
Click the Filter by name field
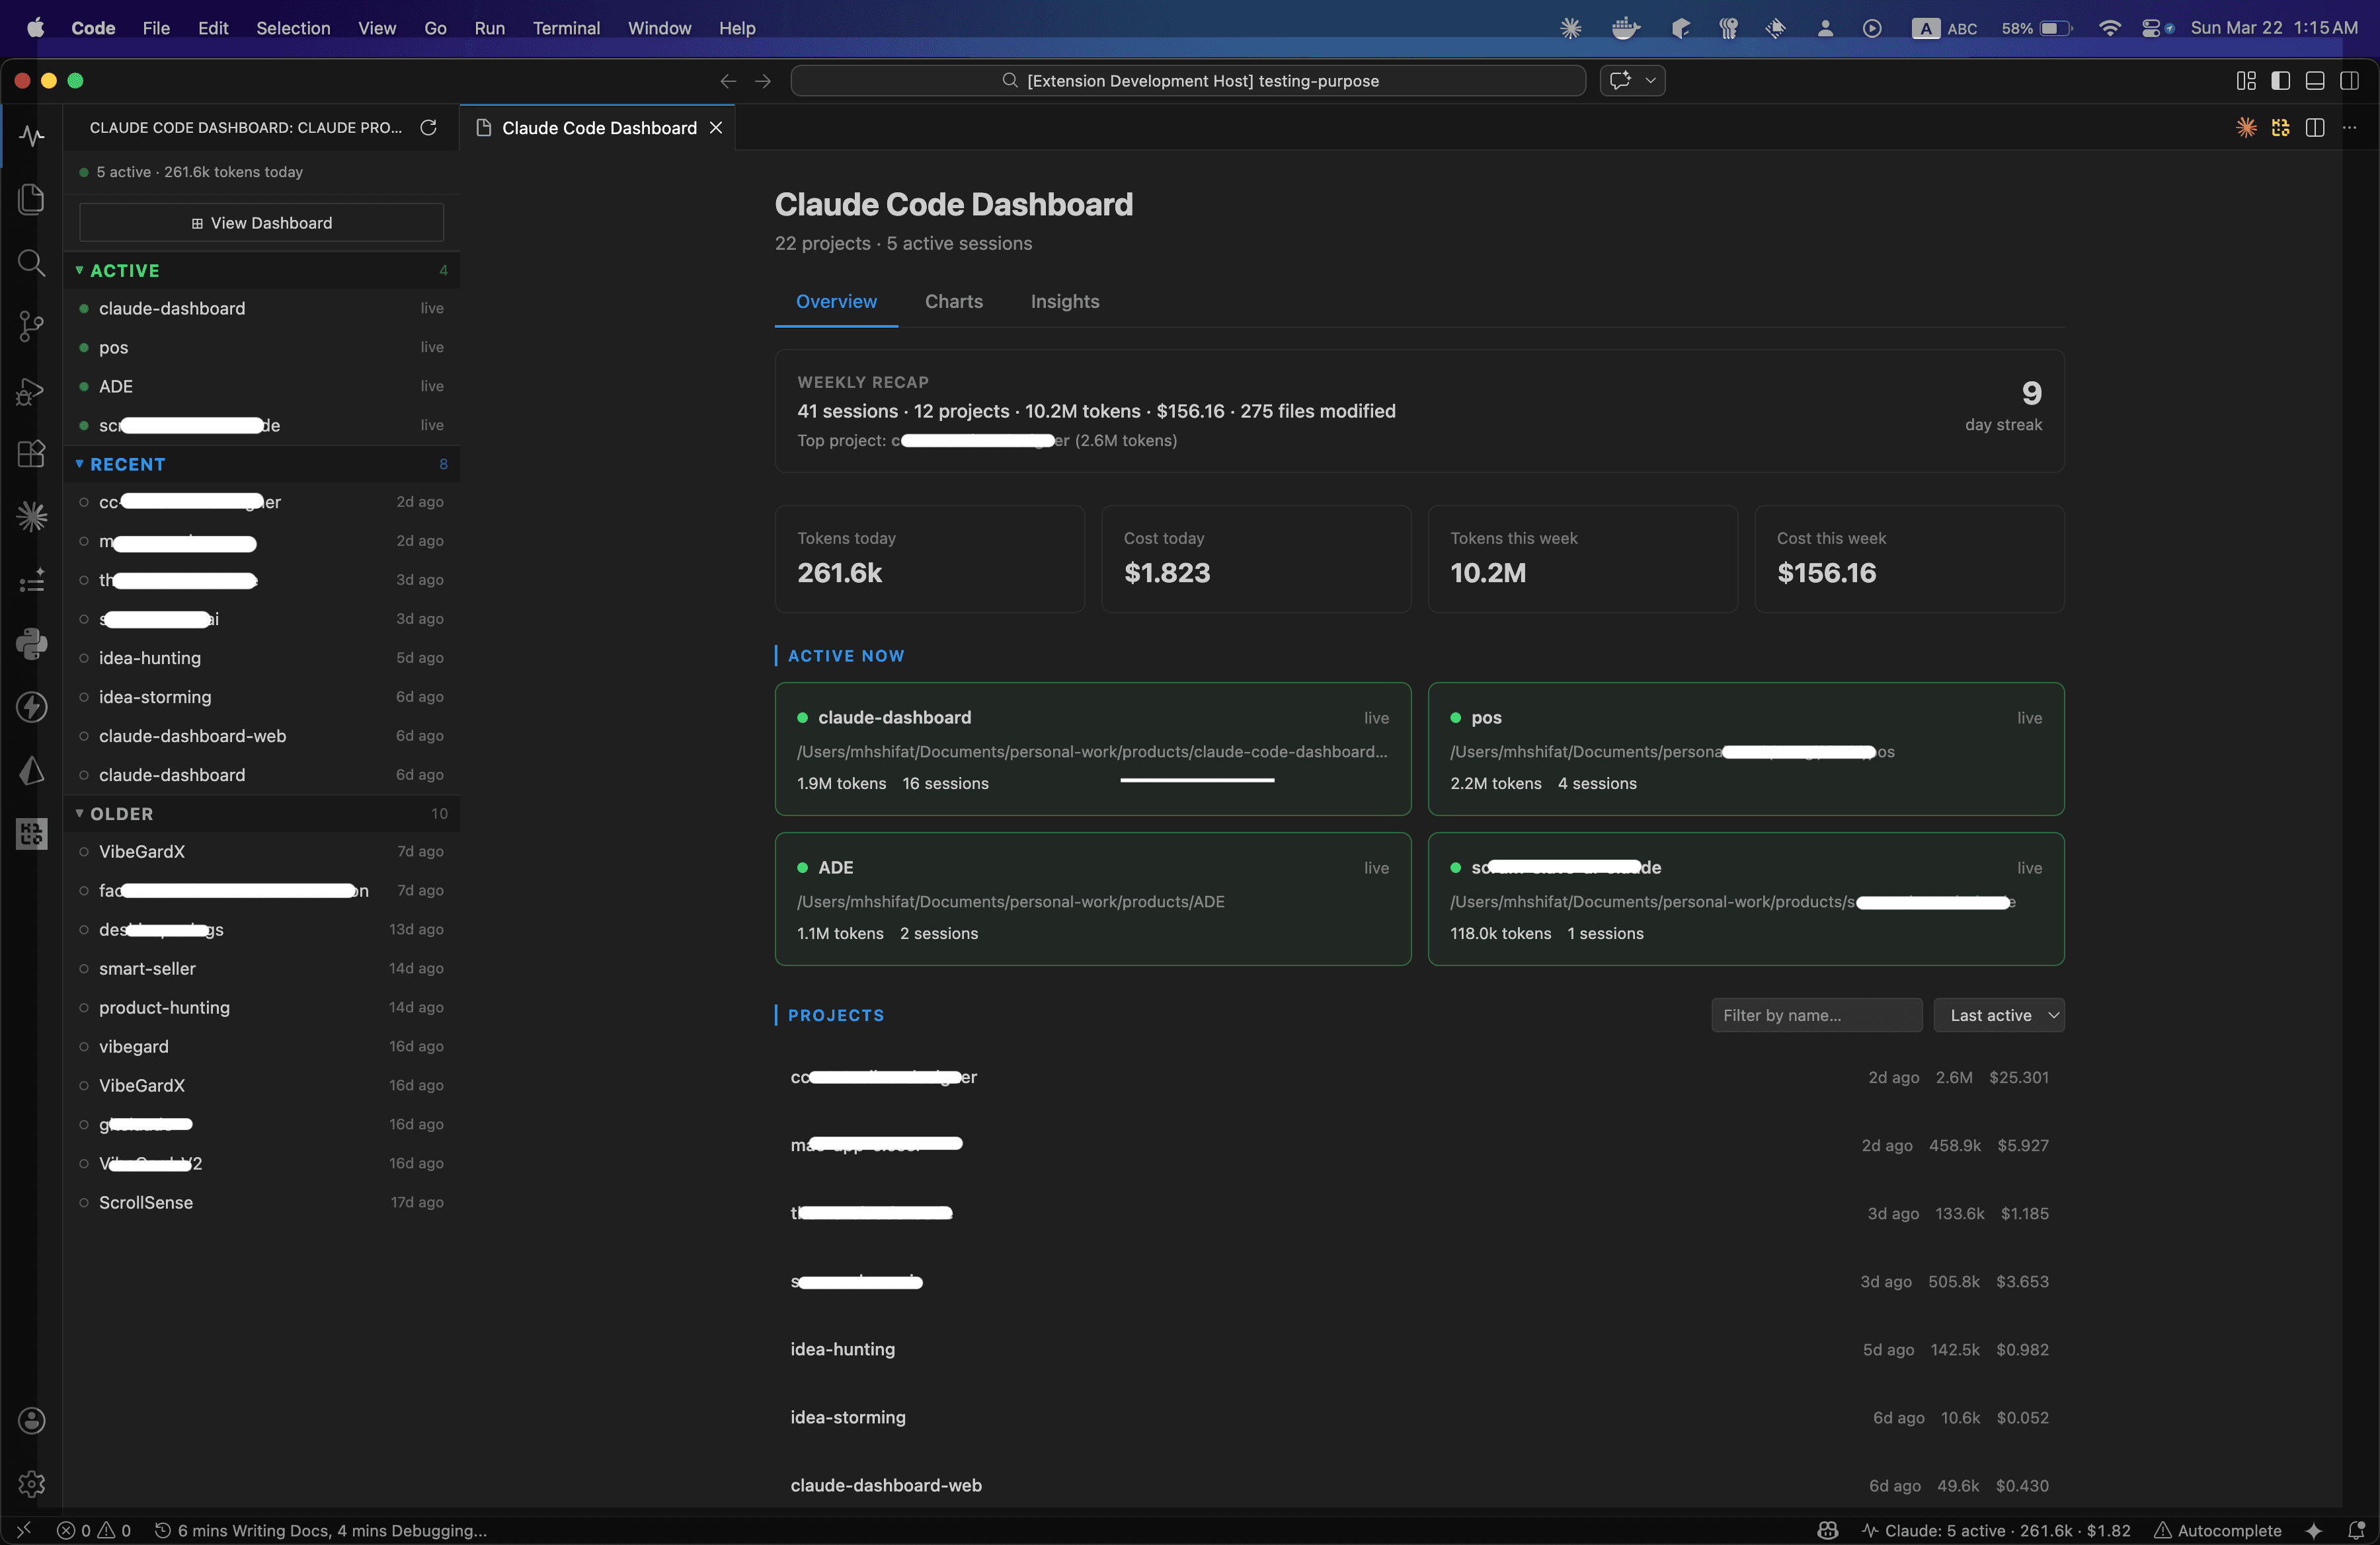[1816, 1015]
